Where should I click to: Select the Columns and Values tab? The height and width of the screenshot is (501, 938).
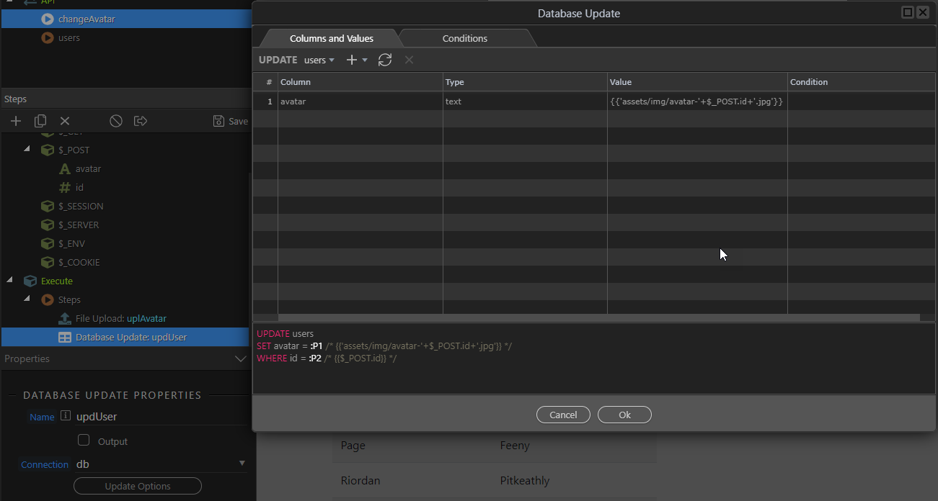tap(331, 38)
